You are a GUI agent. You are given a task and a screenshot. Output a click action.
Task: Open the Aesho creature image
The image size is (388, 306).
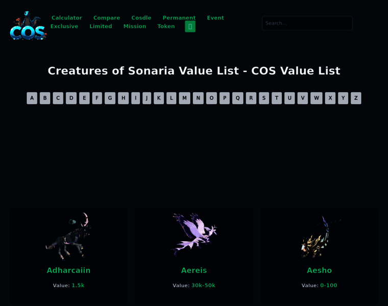pos(319,237)
